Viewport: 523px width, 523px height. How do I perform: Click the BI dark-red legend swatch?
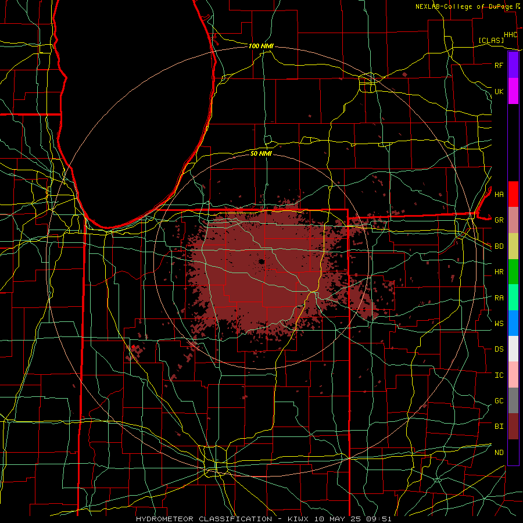[513, 427]
